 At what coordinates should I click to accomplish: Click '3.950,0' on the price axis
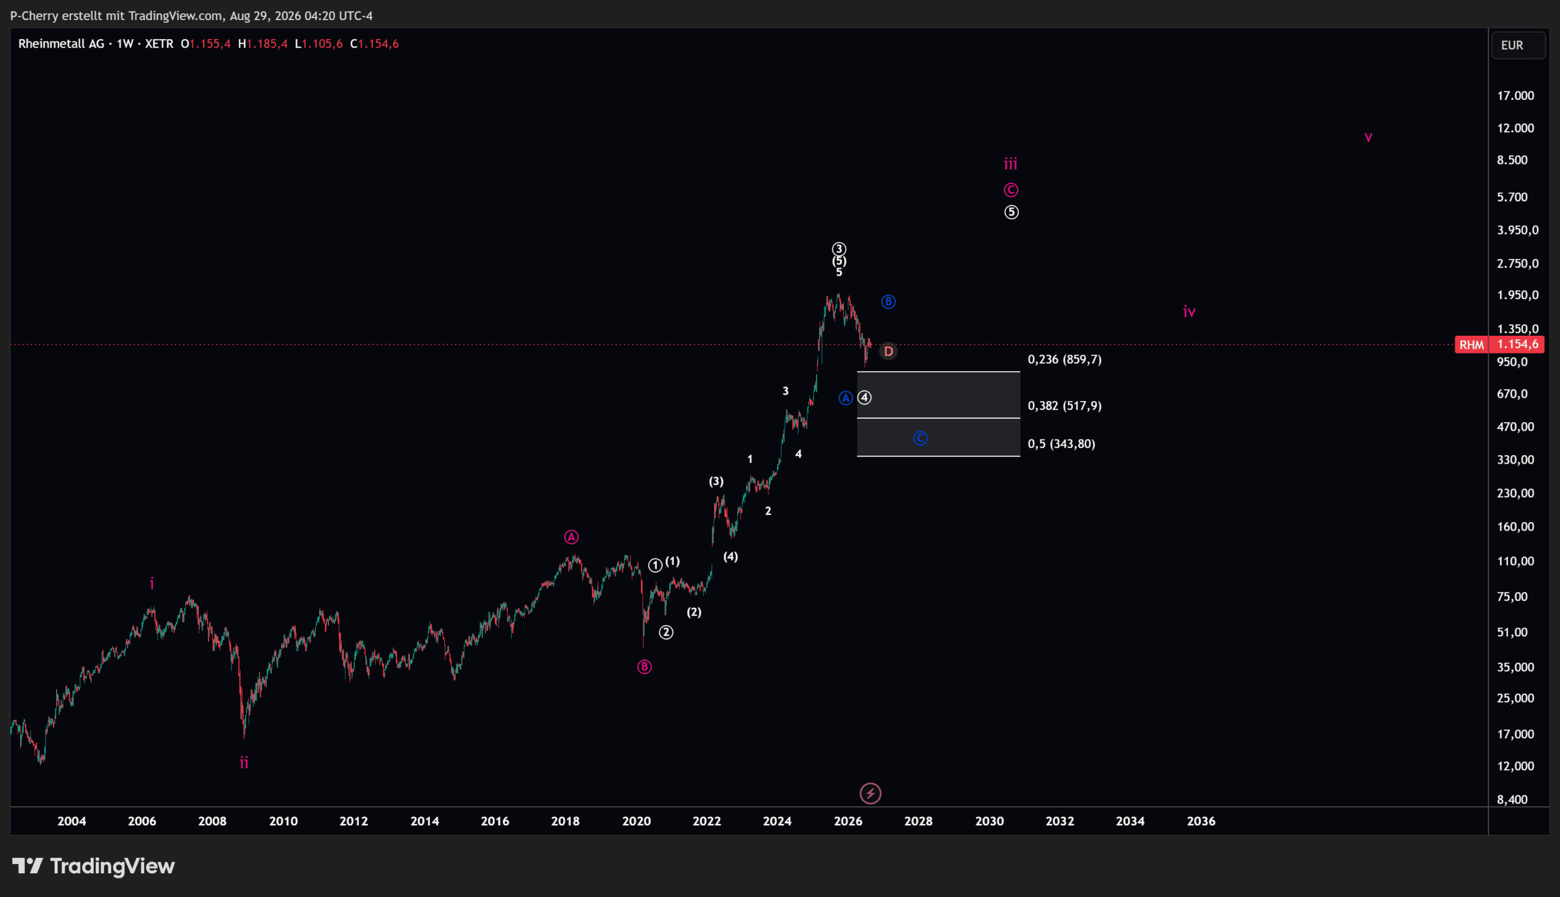1517,230
